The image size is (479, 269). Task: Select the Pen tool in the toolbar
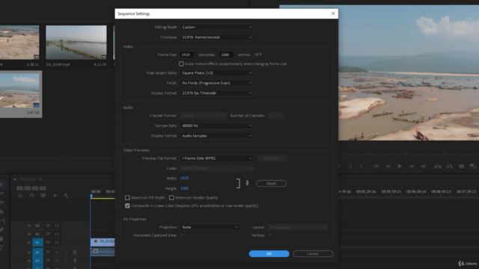point(1,229)
